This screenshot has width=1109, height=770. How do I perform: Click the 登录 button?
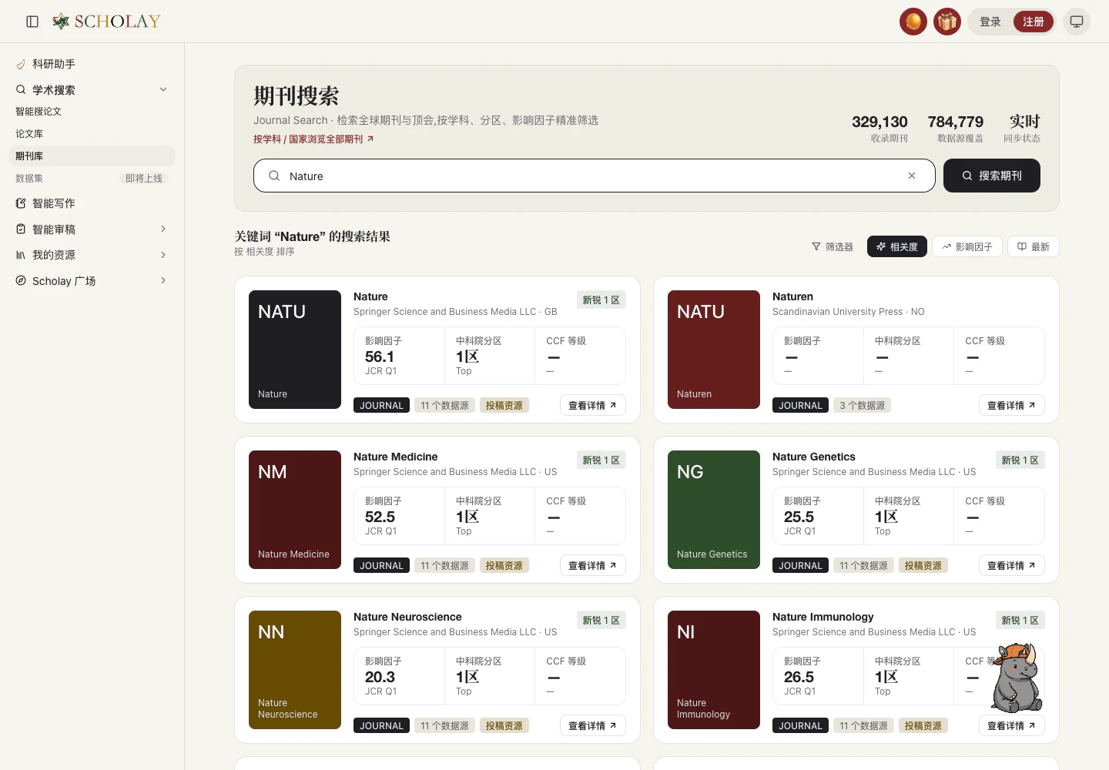pyautogui.click(x=990, y=22)
